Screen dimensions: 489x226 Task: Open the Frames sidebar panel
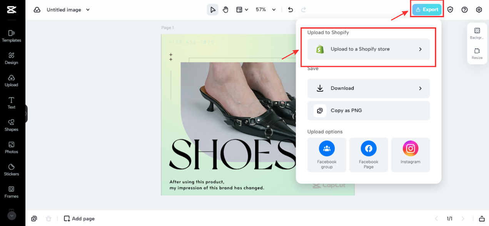point(12,192)
